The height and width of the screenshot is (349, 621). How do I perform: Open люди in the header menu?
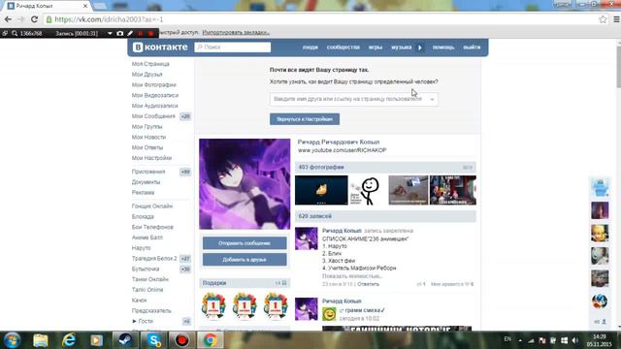(310, 48)
